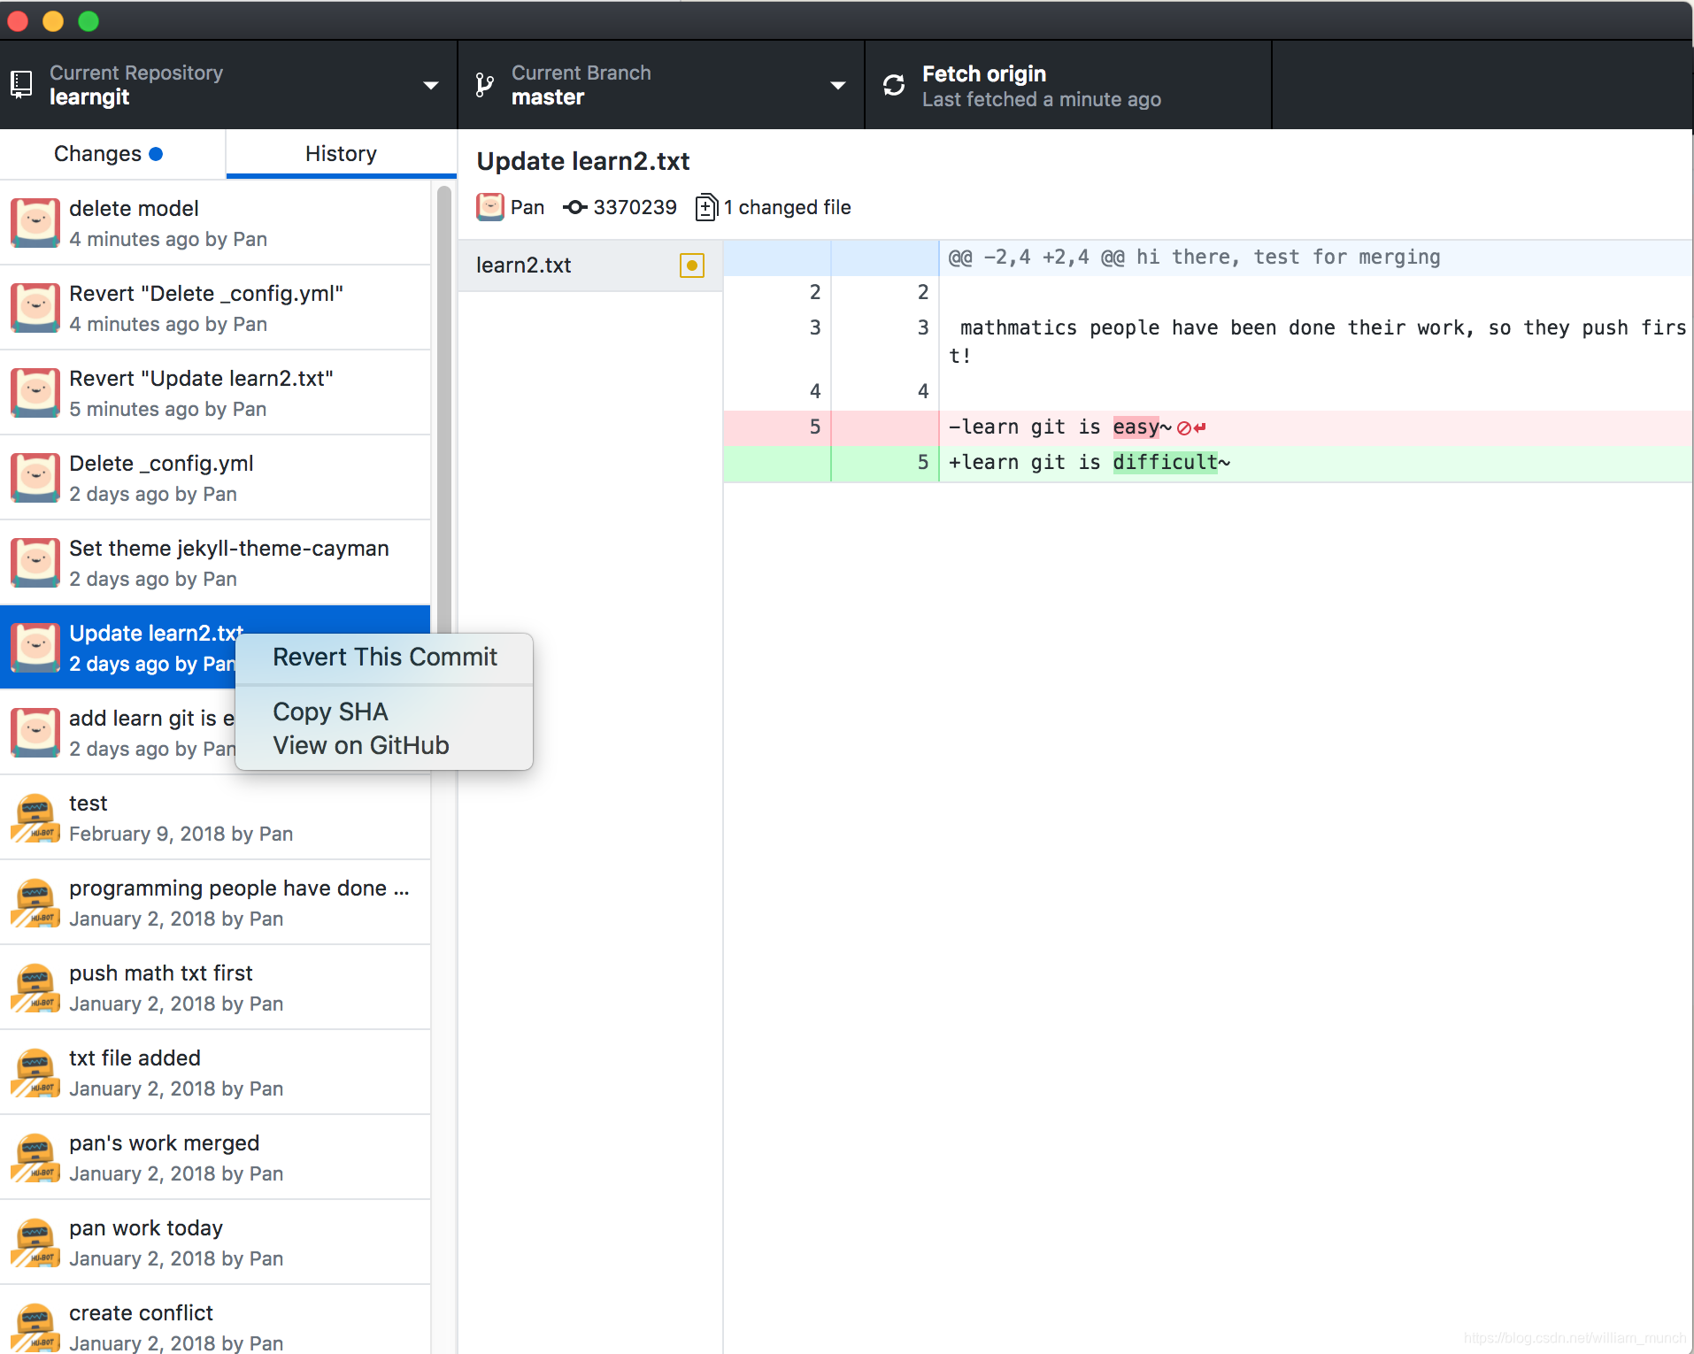Choose View on GitHub from context menu

point(385,745)
